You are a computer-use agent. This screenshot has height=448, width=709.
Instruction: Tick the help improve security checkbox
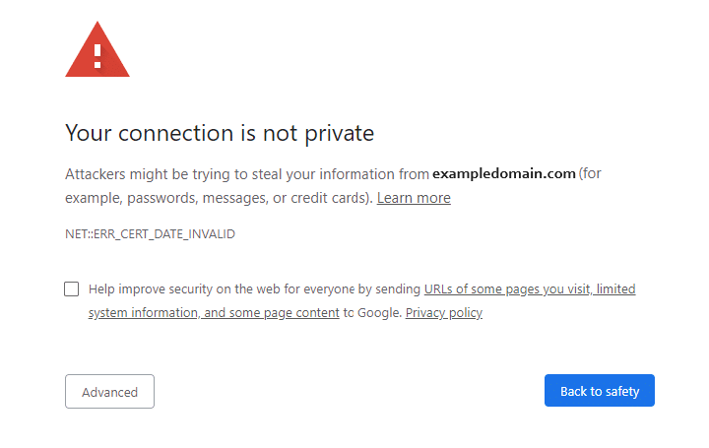(x=72, y=288)
